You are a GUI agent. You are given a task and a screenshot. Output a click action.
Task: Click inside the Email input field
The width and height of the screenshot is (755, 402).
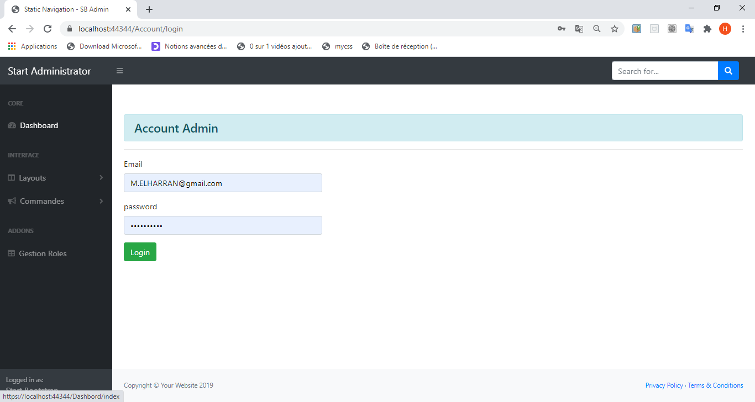223,183
